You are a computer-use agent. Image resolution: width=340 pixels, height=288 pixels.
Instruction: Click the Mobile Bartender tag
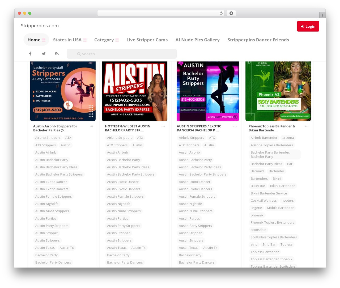point(280,208)
